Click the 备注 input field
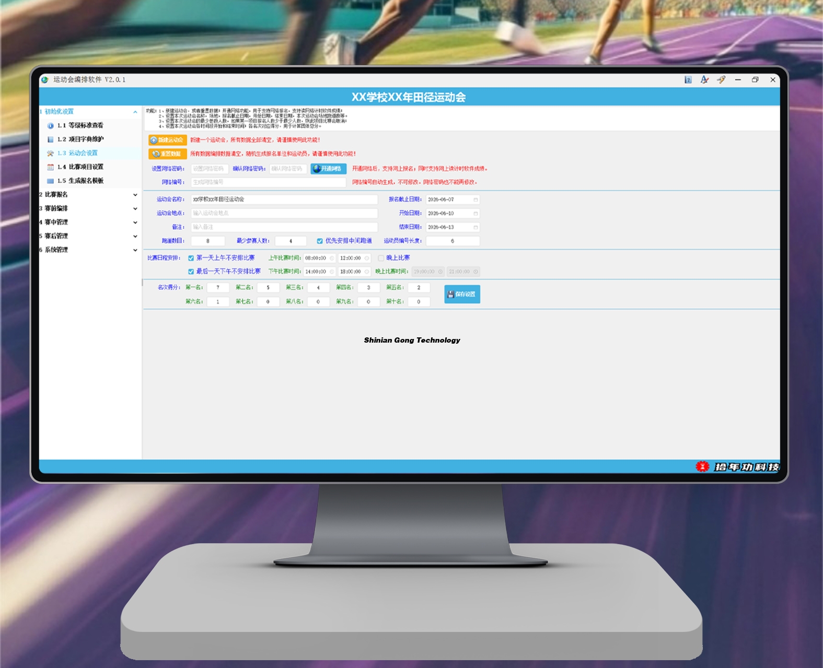This screenshot has width=823, height=668. pyautogui.click(x=284, y=227)
